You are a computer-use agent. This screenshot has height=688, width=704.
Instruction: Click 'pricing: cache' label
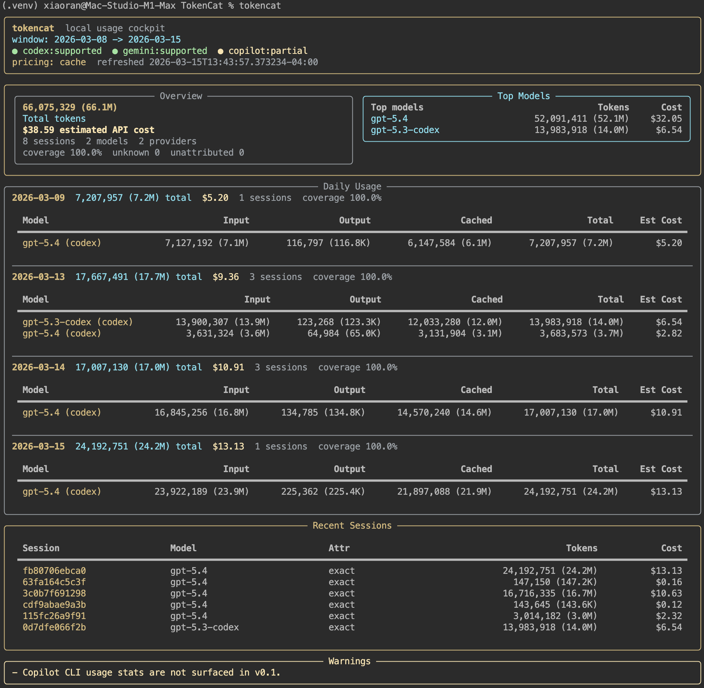pyautogui.click(x=49, y=62)
